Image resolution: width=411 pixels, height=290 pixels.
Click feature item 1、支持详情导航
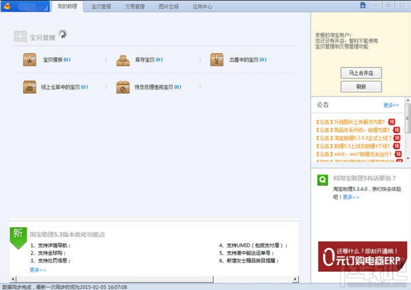(x=50, y=245)
